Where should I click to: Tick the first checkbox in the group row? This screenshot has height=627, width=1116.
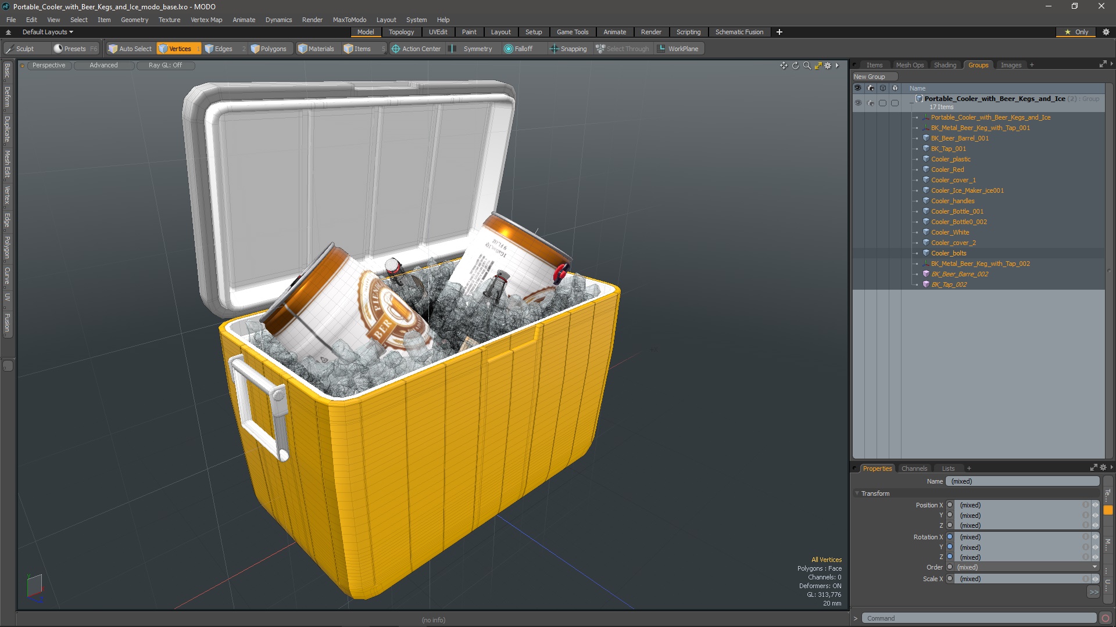(x=882, y=103)
